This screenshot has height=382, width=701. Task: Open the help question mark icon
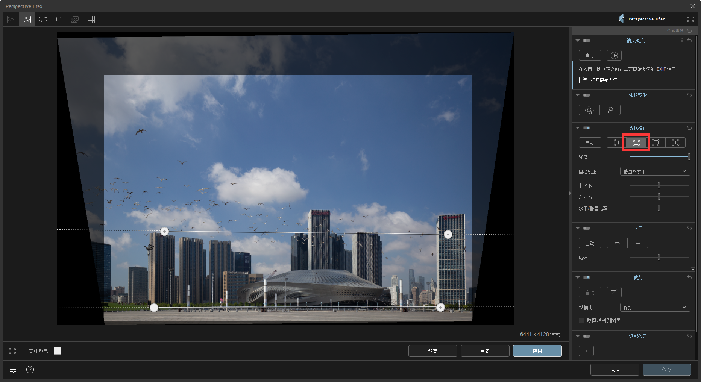click(30, 370)
